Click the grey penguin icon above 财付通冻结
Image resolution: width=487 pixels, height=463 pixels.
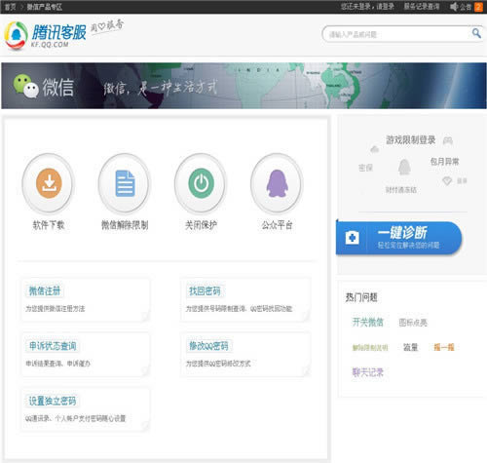tap(404, 167)
